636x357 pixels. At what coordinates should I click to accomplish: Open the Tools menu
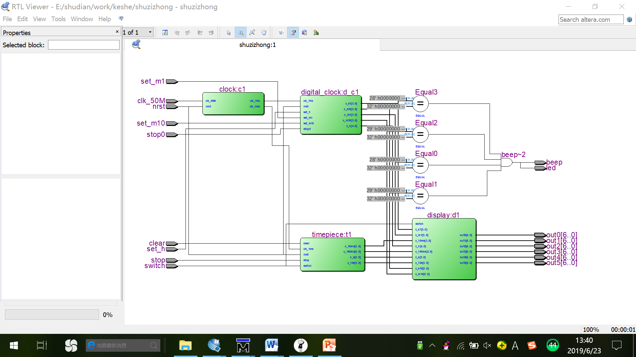(58, 19)
